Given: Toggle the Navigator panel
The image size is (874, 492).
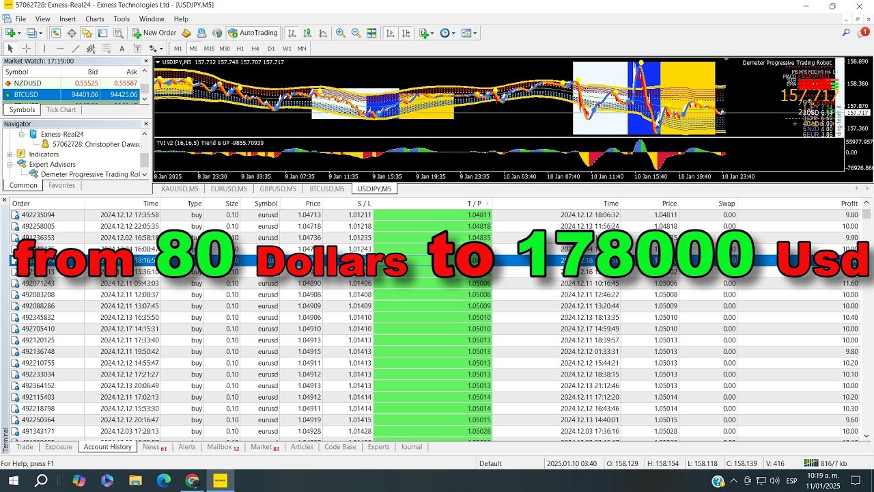Looking at the screenshot, I should [87, 33].
